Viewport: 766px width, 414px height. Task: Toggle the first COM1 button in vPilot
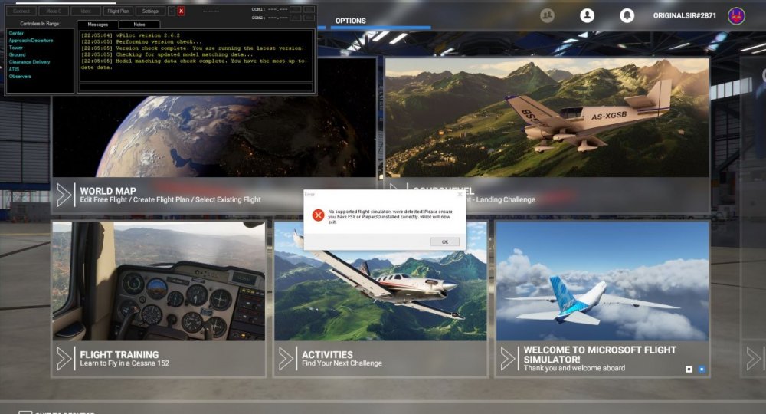point(295,9)
